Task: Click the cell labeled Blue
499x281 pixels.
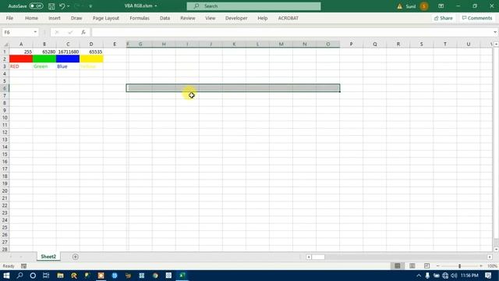Action: click(68, 66)
